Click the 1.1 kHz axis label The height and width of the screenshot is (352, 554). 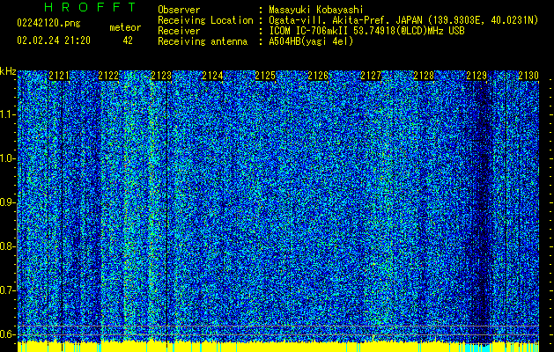coord(7,115)
